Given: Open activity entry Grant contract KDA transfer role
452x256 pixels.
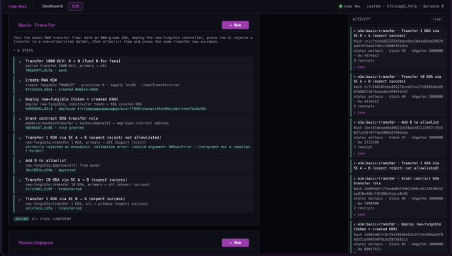Looking at the screenshot, I should tap(399, 196).
